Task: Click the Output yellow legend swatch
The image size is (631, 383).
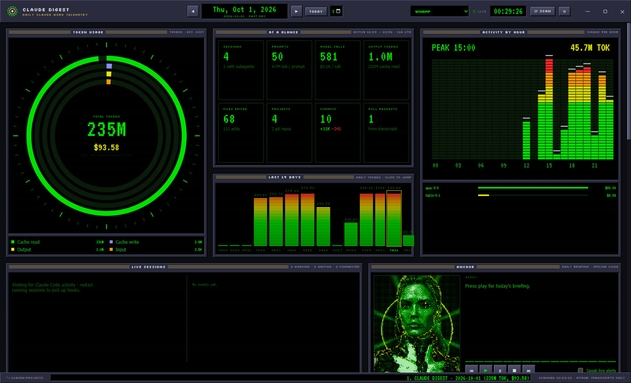Action: point(13,249)
